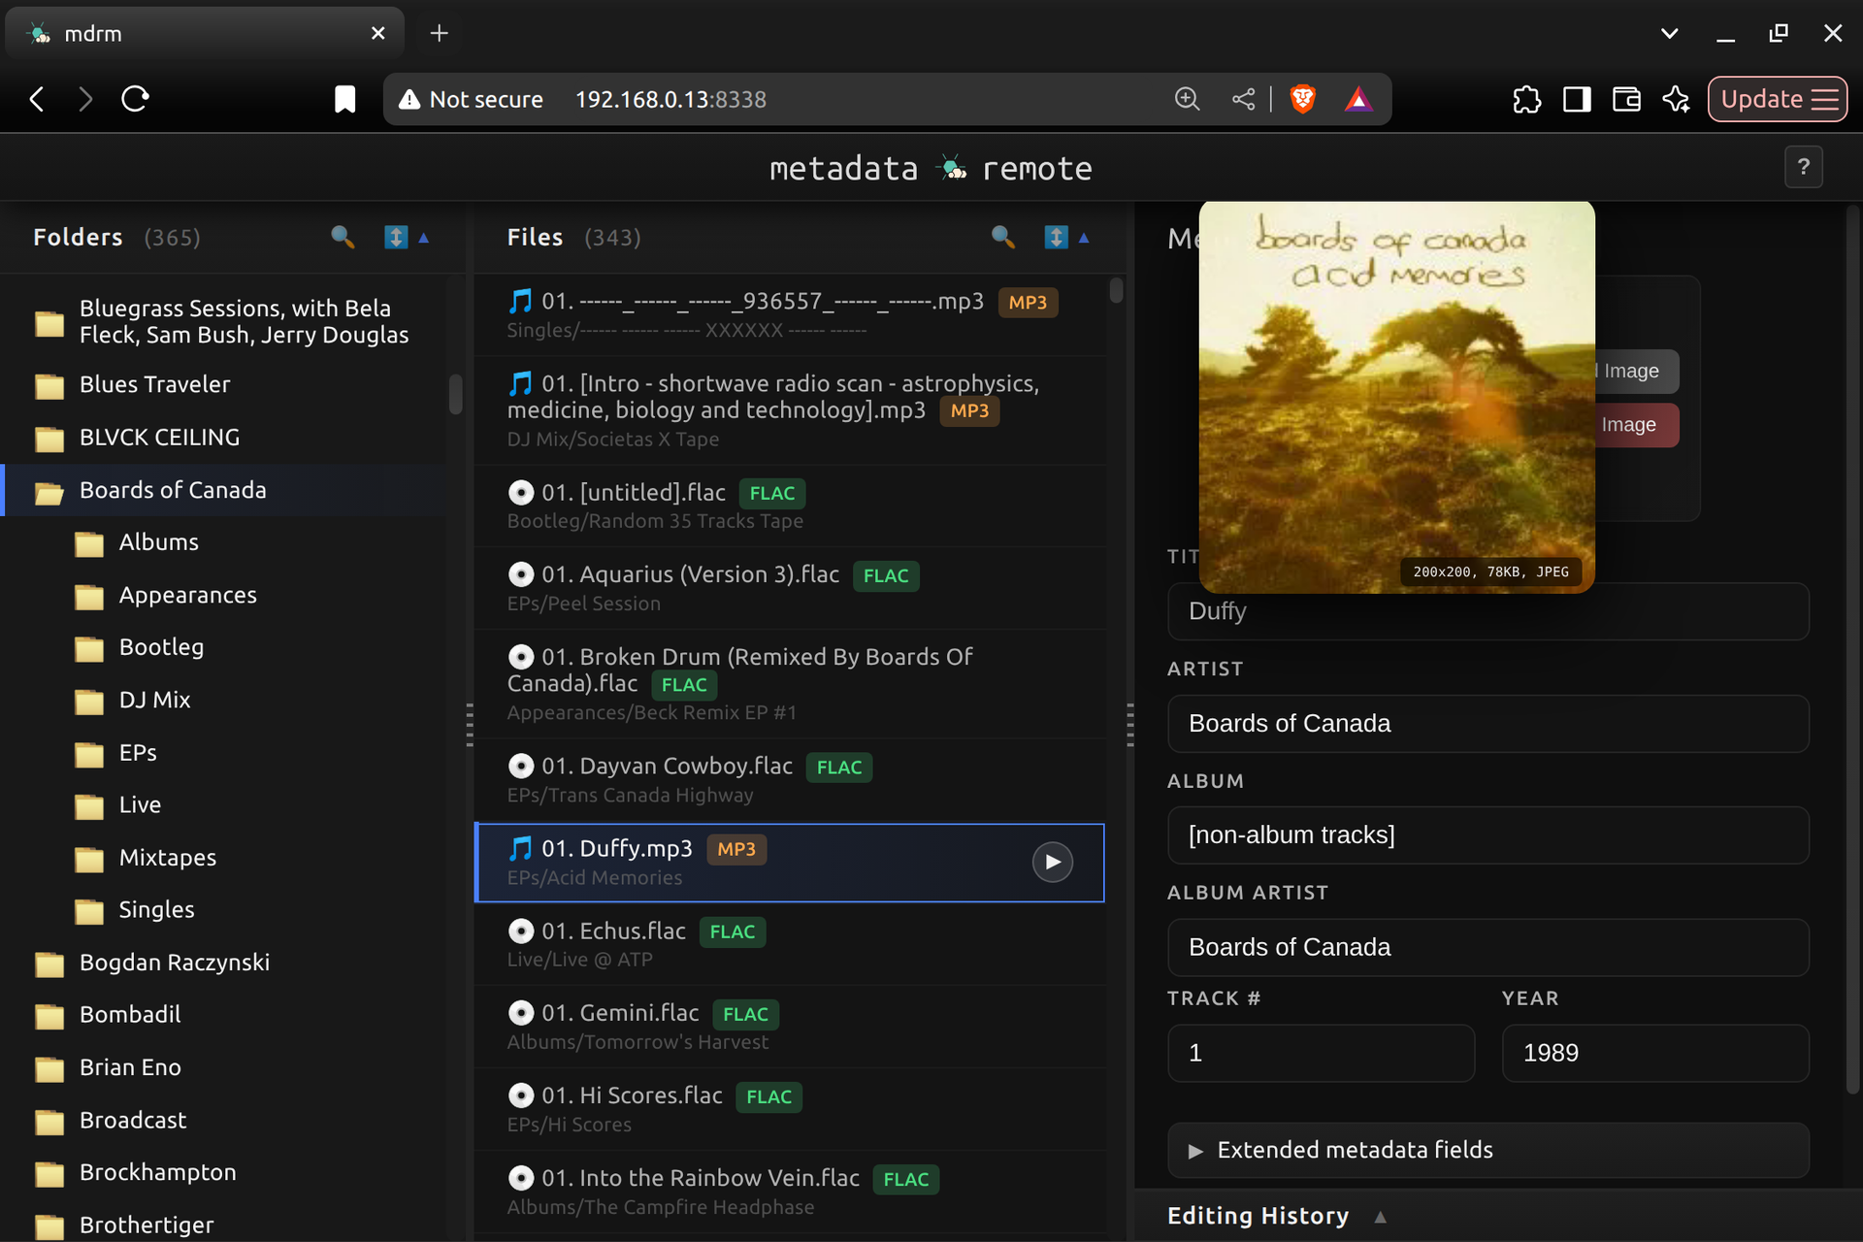1863x1242 pixels.
Task: Toggle the browser sidebar panel icon
Action: [x=1577, y=99]
